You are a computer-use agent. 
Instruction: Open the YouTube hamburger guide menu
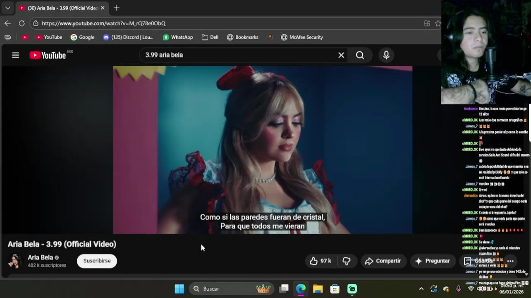tap(15, 55)
